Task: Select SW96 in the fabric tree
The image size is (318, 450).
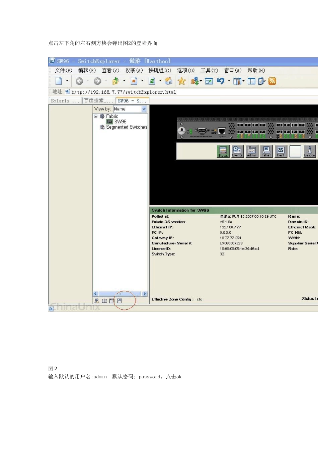Action: [x=120, y=122]
